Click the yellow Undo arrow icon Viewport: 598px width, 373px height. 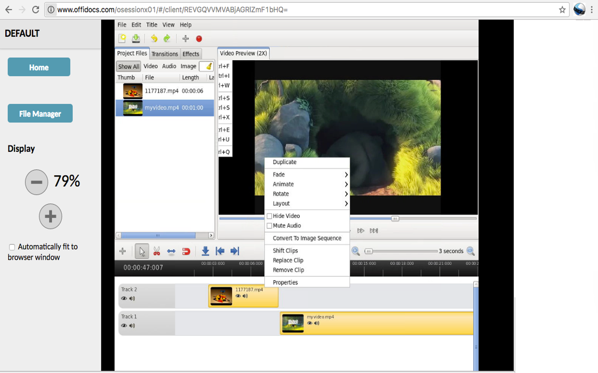(154, 39)
